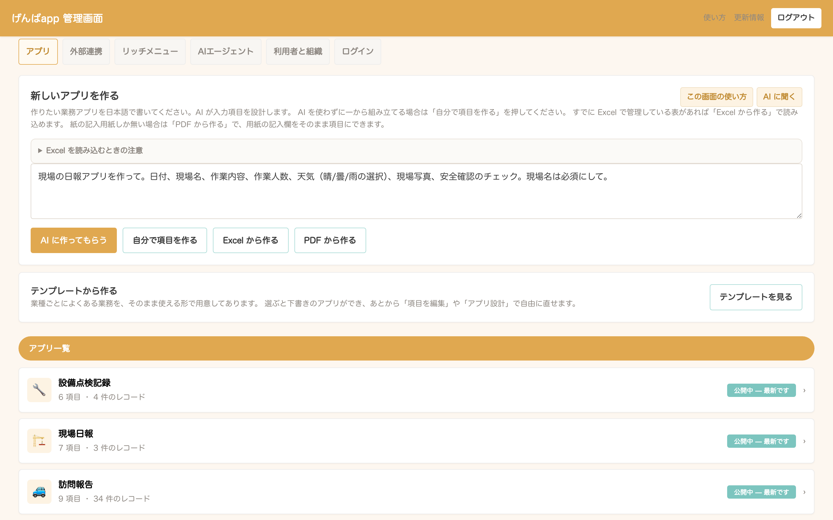The height and width of the screenshot is (520, 833).
Task: Switch to the 外部連携 tab
Action: pyautogui.click(x=86, y=52)
